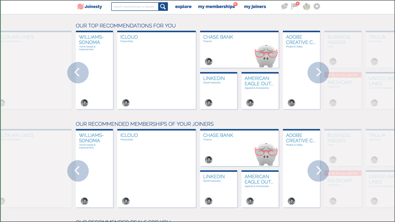Go to next top recommendations with right arrow
Image resolution: width=395 pixels, height=222 pixels.
[318, 73]
